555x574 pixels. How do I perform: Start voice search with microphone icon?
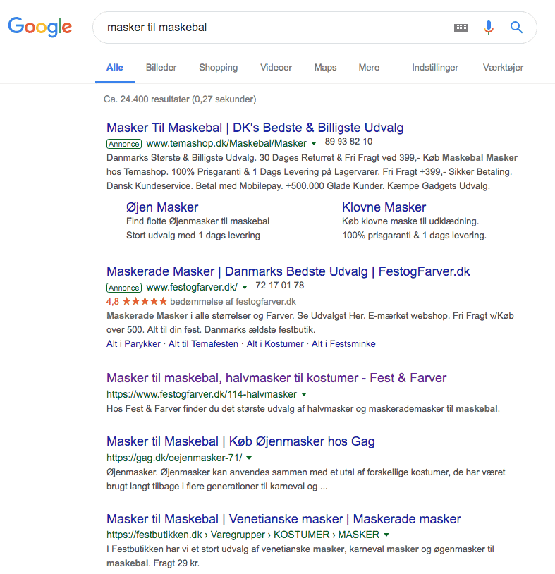[x=489, y=28]
